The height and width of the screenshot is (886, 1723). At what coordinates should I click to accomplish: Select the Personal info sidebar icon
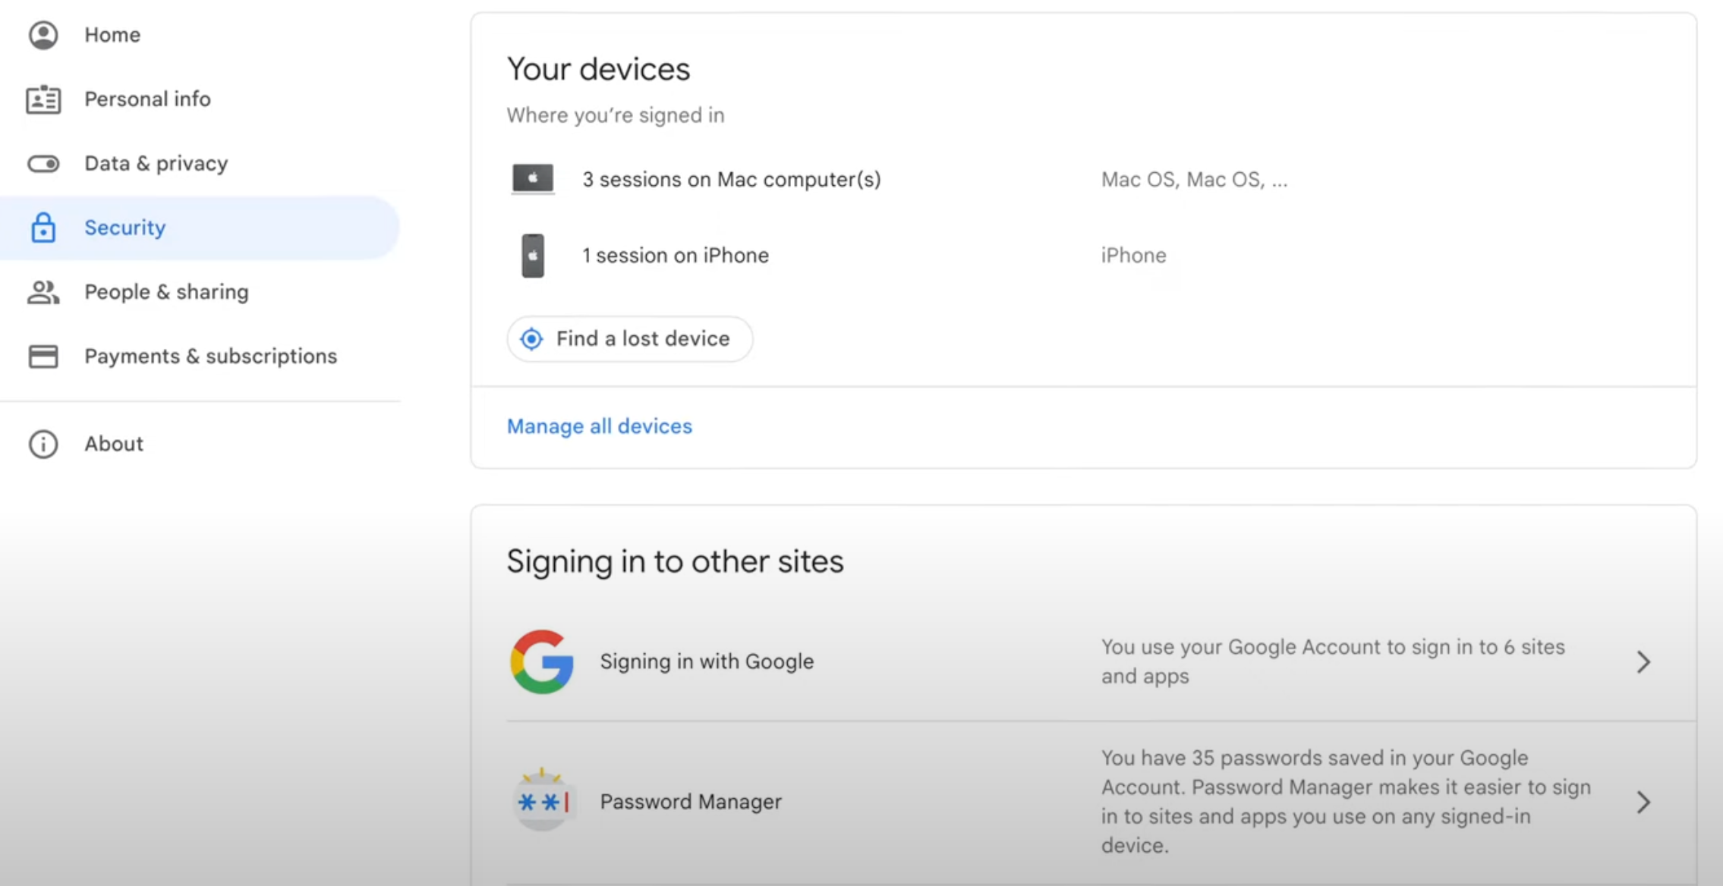pos(43,99)
